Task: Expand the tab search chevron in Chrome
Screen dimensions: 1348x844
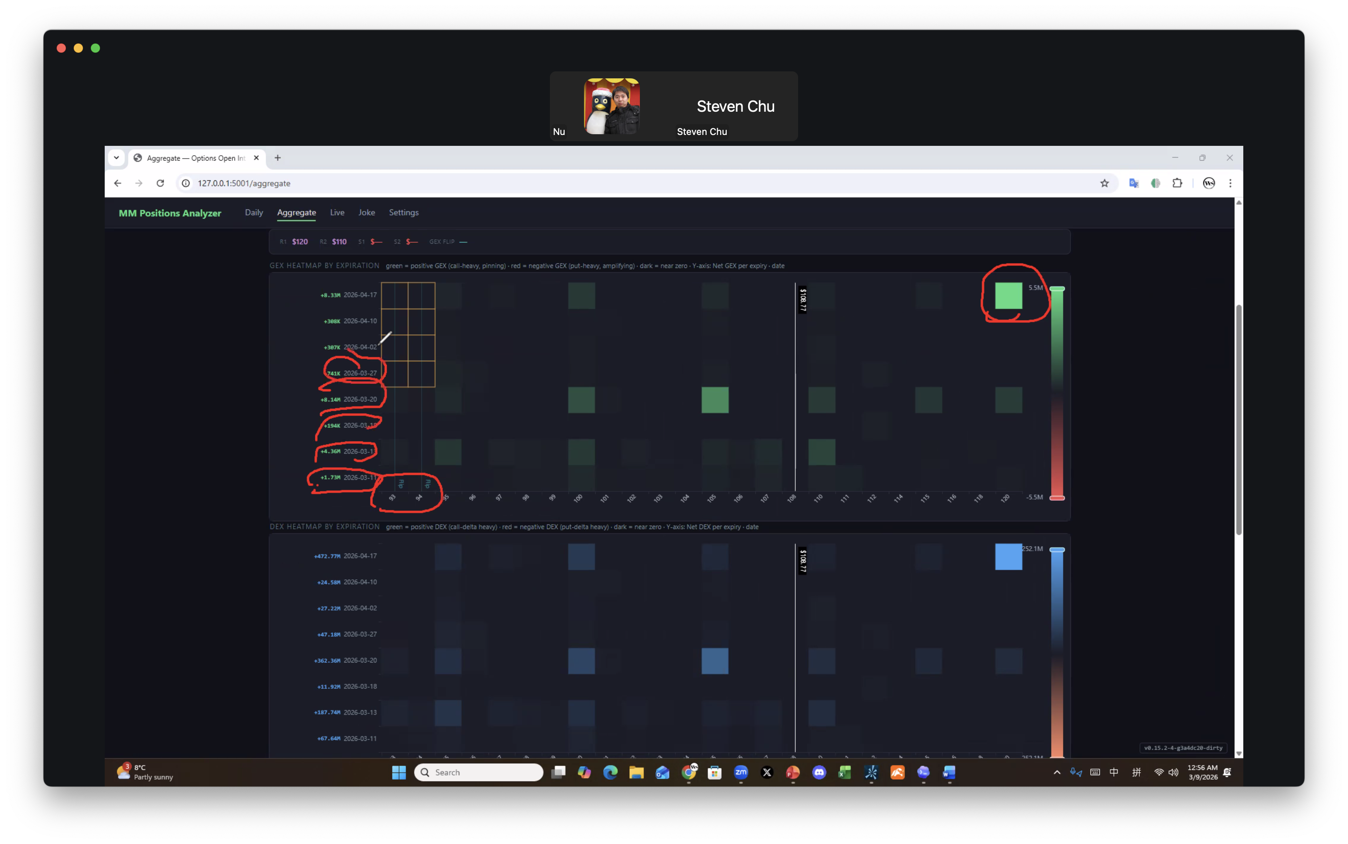Action: point(116,158)
